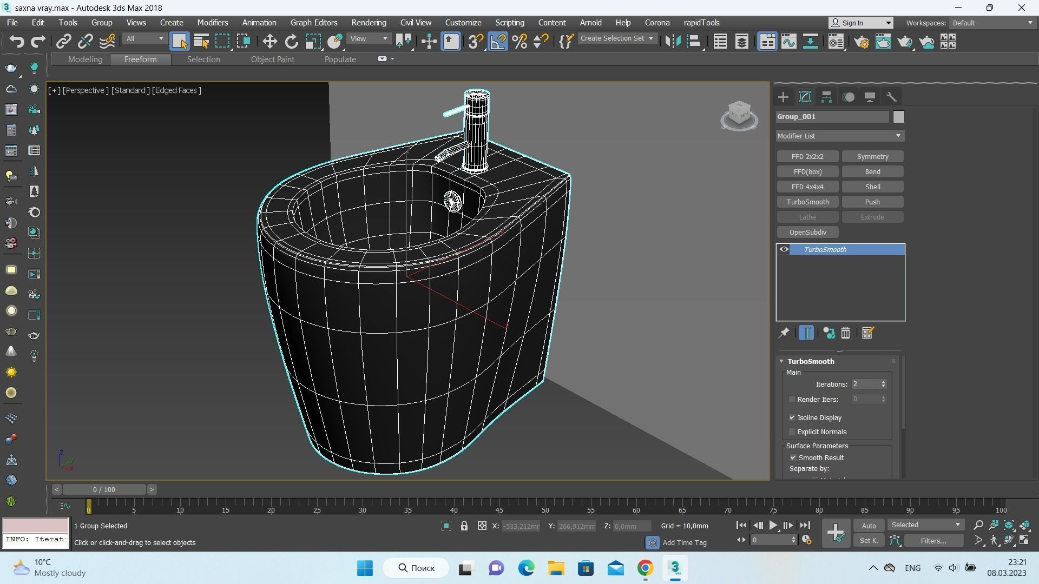The width and height of the screenshot is (1039, 584).
Task: Pin the modifier stack
Action: point(784,333)
